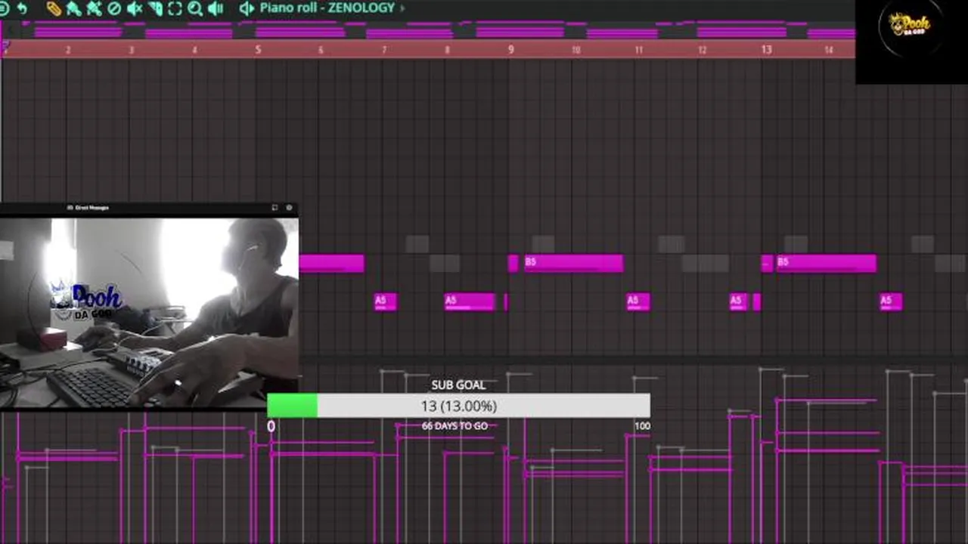The image size is (968, 544).
Task: Click the piano roll overview minimap strip
Action: click(x=427, y=29)
